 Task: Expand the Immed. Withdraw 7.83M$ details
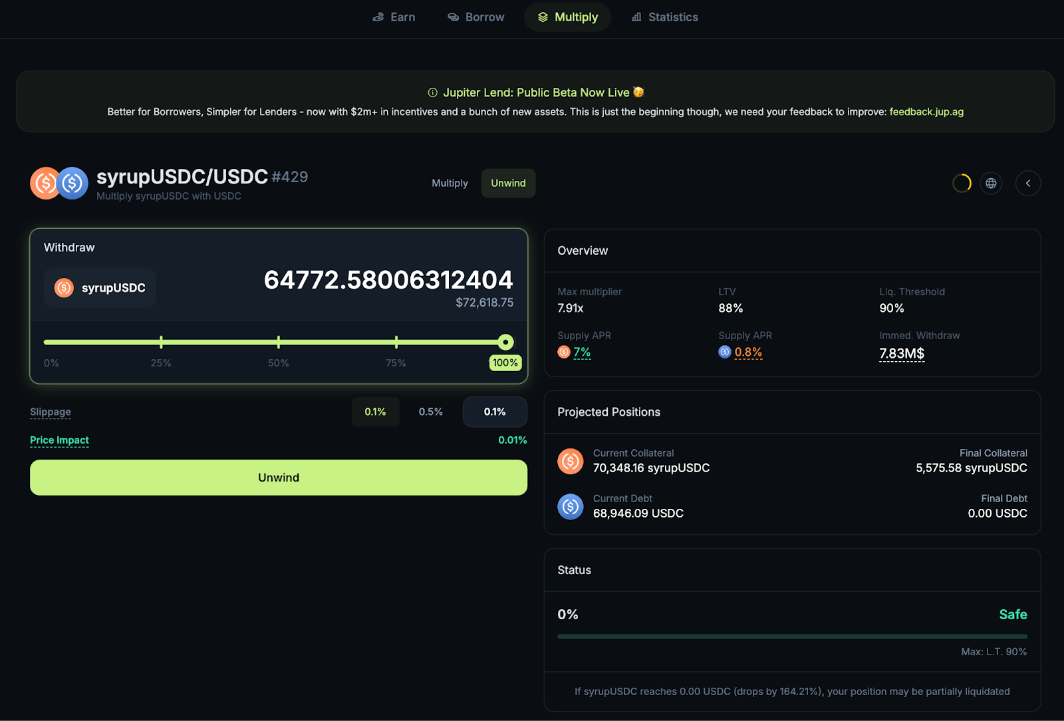(901, 353)
